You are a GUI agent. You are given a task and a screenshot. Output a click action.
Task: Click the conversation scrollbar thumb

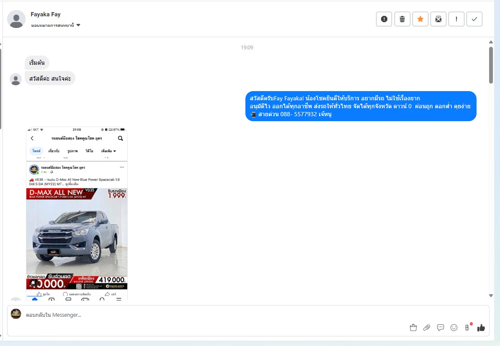pos(491,65)
